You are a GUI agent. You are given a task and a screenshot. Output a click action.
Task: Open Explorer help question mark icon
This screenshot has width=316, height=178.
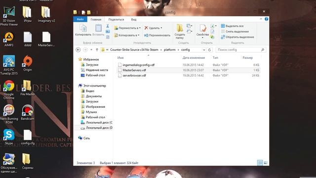267,19
